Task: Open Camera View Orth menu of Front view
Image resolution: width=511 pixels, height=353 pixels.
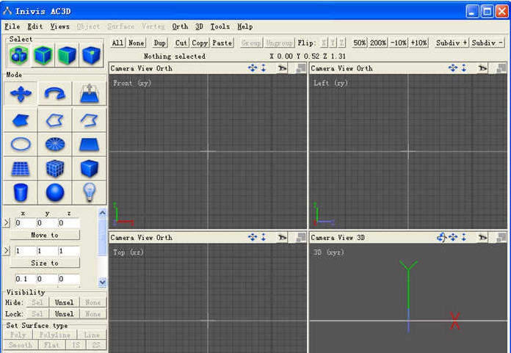Action: pos(142,68)
